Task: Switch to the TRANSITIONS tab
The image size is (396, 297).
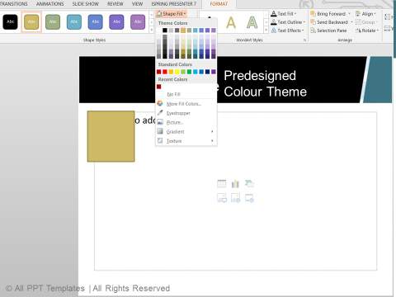Action: (14, 4)
